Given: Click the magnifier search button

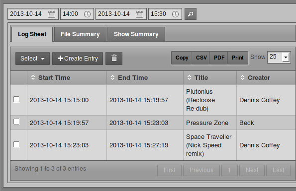Looking at the screenshot, I should [x=191, y=14].
